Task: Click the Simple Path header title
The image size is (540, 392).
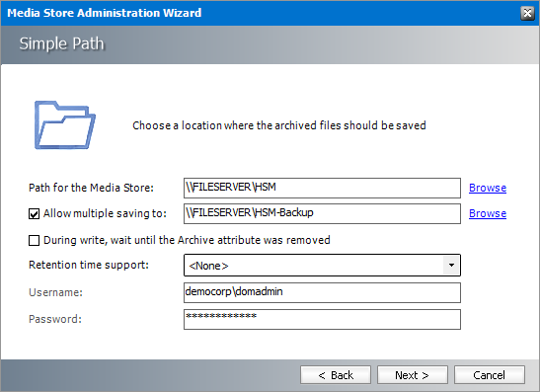Action: tap(61, 44)
